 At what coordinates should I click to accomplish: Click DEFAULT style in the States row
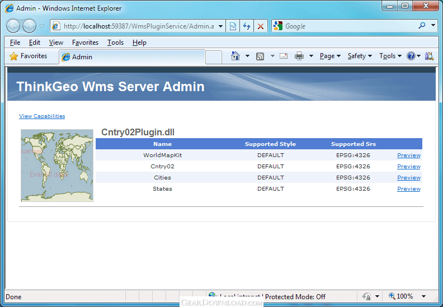270,188
